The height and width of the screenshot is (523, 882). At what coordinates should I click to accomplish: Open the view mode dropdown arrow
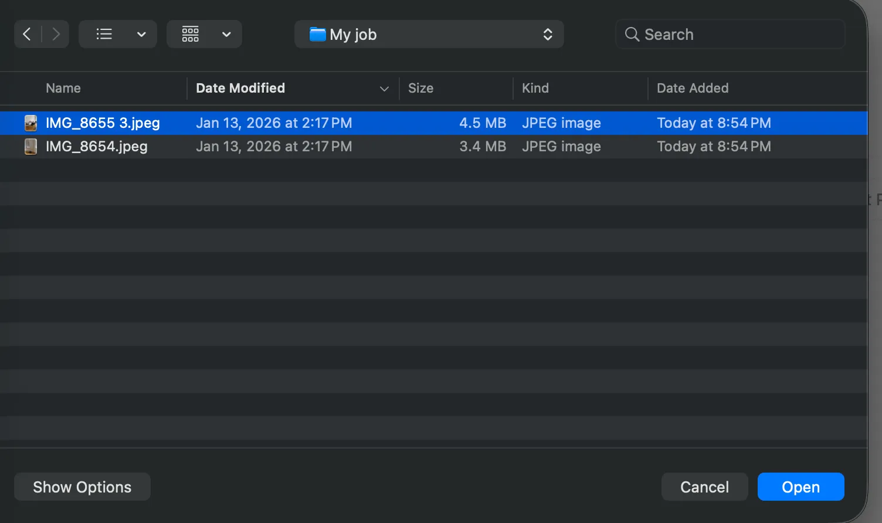tap(141, 34)
